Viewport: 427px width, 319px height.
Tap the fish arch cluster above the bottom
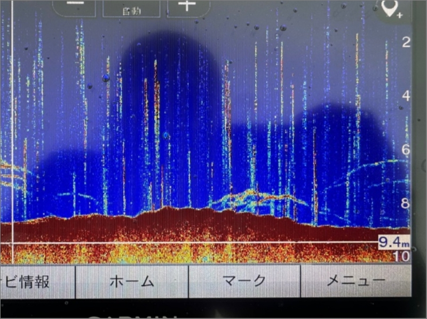click(251, 198)
